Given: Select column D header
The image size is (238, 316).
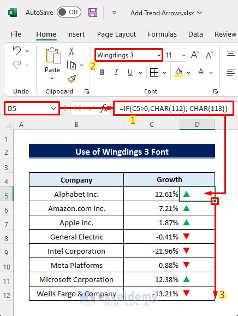Looking at the screenshot, I should (197, 125).
